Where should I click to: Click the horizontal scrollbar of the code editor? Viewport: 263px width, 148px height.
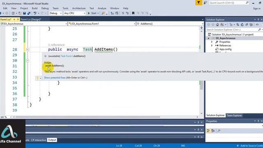click(88, 117)
